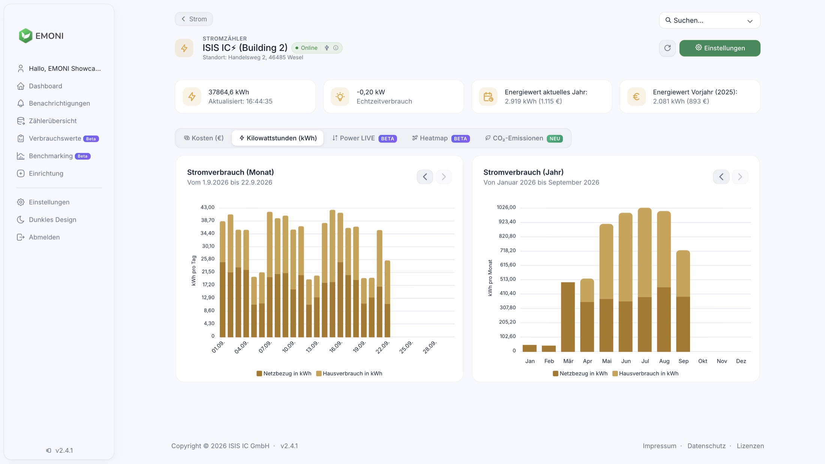The height and width of the screenshot is (464, 825).
Task: Click the green Einstellungen button
Action: 720,48
